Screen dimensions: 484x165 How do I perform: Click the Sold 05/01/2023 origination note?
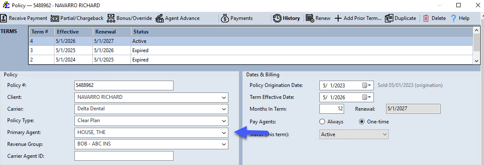point(410,85)
